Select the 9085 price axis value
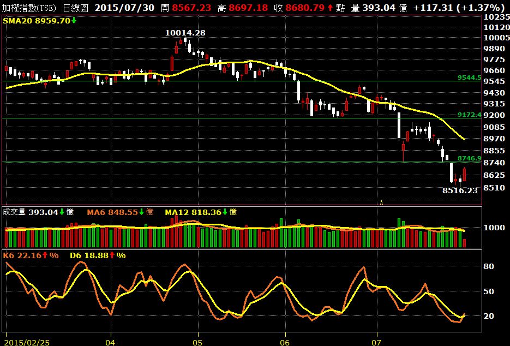Viewport: 510px width, 346px height. point(494,127)
